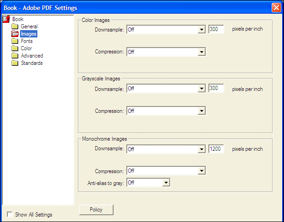This screenshot has height=222, width=284.
Task: Click Color Images pixels per inch field
Action: 216,29
